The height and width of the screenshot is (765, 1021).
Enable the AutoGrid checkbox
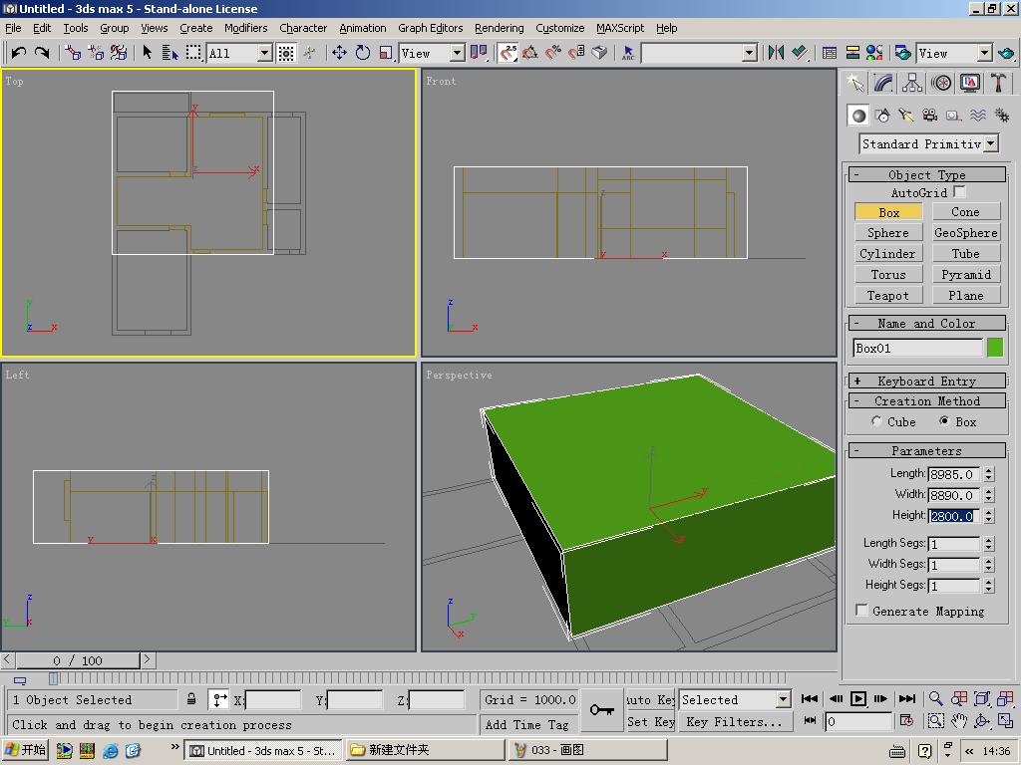click(959, 191)
